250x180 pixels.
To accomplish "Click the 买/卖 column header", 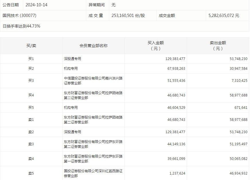I will point(31,46).
